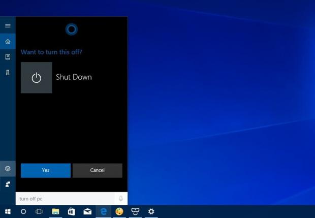Click the Shut Down power tile

tap(37, 78)
